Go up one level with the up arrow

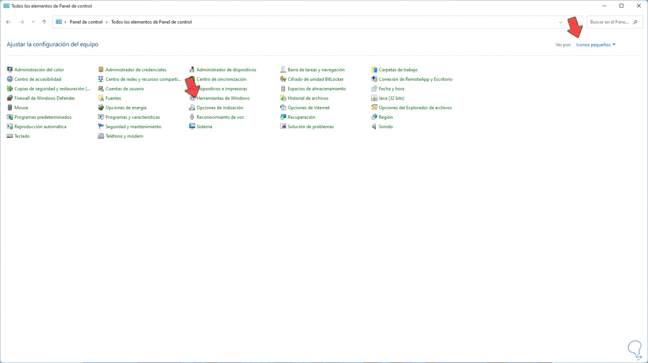click(44, 22)
